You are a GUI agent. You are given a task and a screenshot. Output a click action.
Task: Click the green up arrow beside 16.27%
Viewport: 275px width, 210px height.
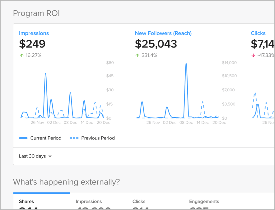pos(21,56)
